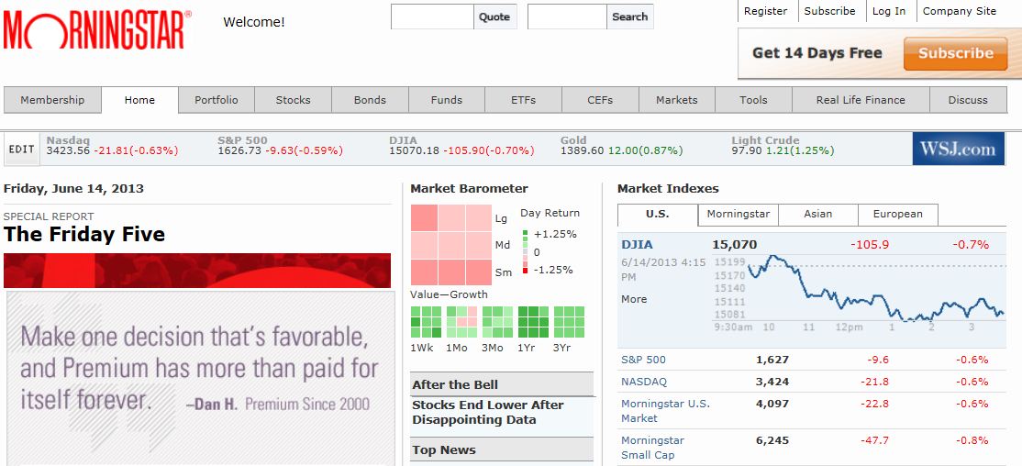The height and width of the screenshot is (466, 1022).
Task: Open The Friday Five headline
Action: 84,235
